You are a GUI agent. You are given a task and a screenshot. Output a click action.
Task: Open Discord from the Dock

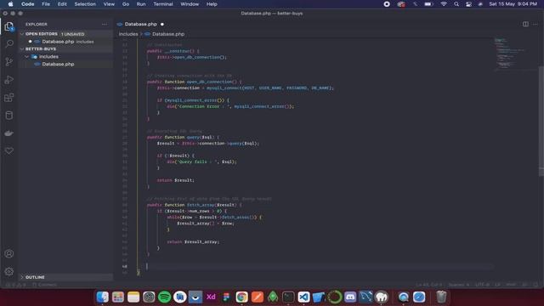point(350,297)
